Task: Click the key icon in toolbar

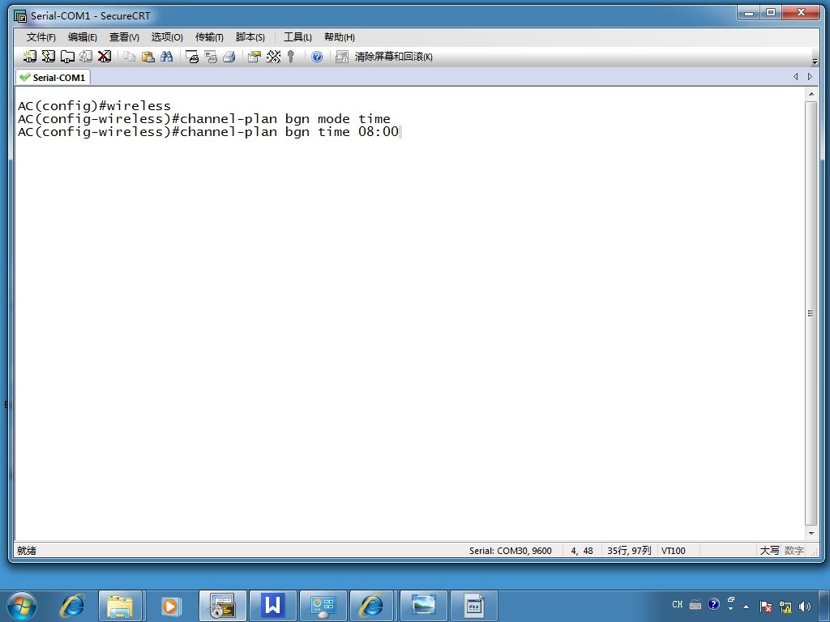Action: 291,57
